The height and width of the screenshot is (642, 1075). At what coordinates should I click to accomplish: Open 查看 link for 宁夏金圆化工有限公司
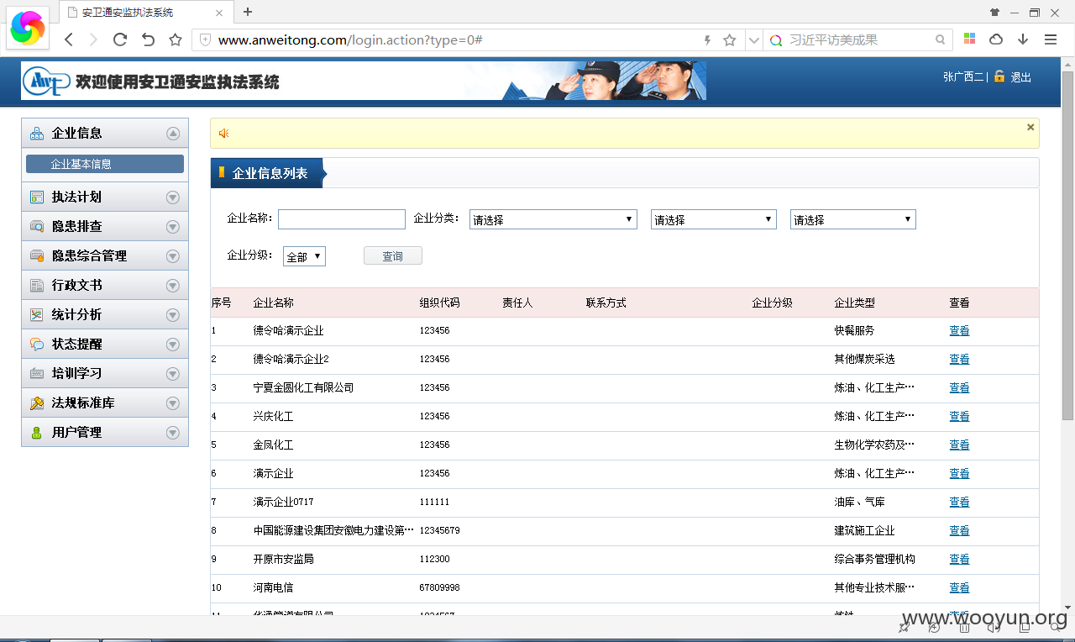tap(959, 387)
